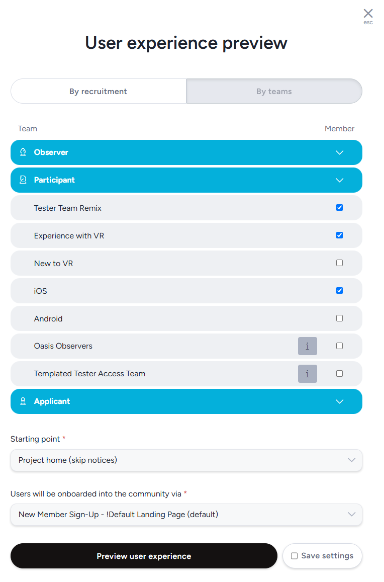Switch to By recruitment tab

[x=99, y=92]
